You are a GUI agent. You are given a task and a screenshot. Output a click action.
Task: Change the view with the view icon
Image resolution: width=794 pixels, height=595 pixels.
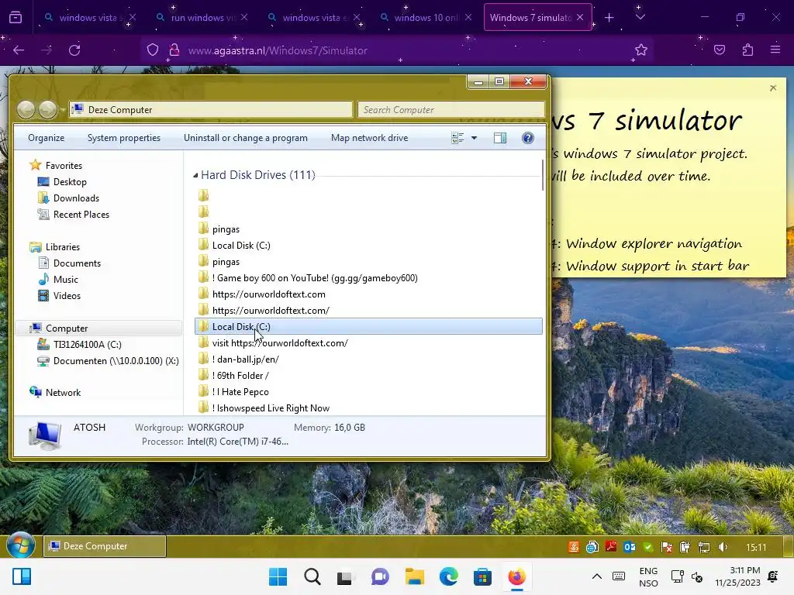pos(457,138)
